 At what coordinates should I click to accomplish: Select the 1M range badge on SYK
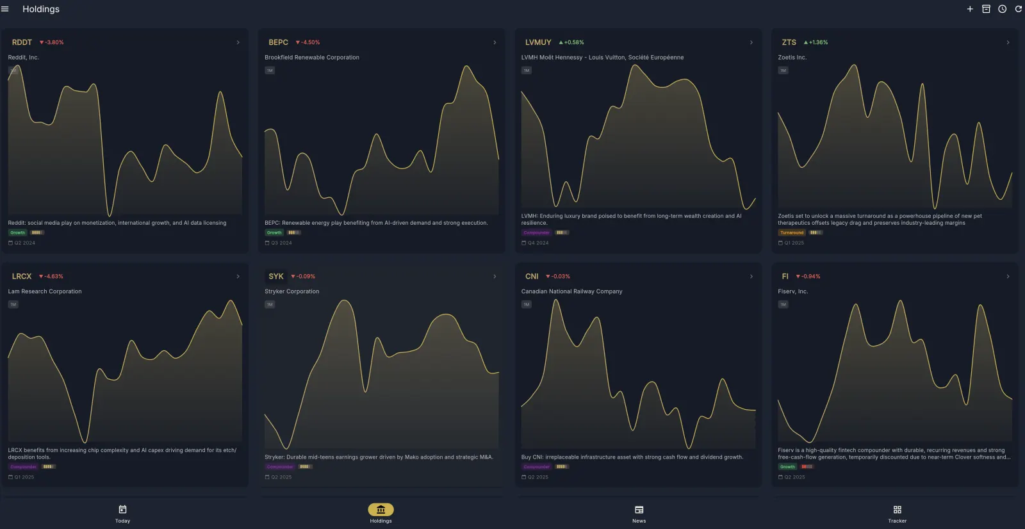tap(270, 304)
